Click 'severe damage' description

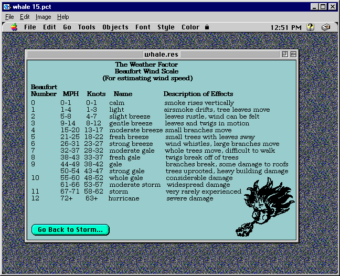point(190,198)
